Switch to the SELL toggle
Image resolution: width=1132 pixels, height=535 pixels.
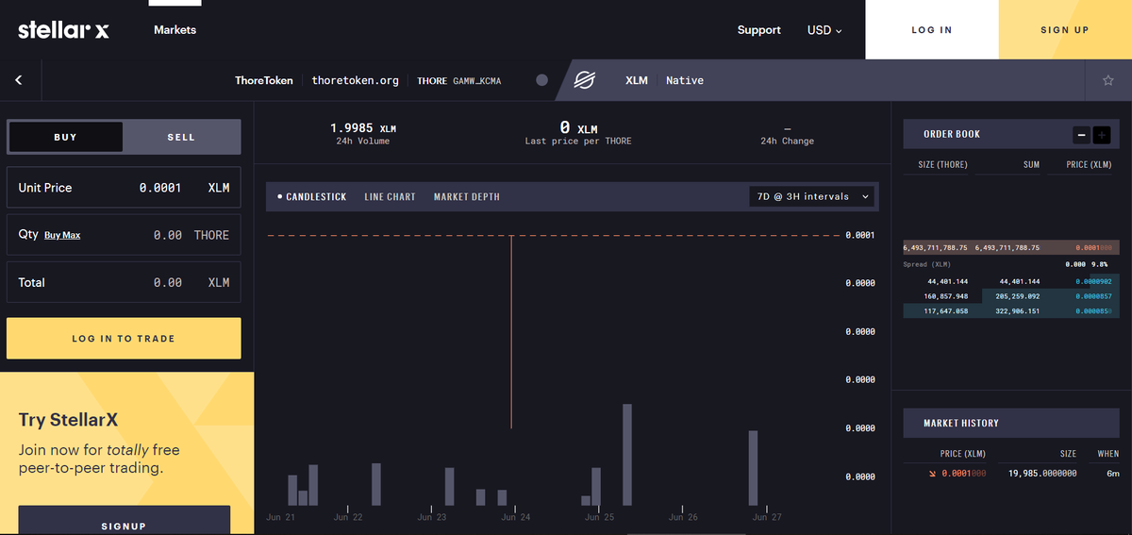click(x=181, y=137)
